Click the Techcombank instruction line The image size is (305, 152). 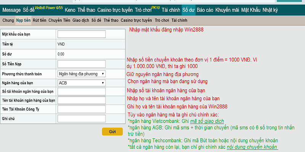click(x=203, y=141)
